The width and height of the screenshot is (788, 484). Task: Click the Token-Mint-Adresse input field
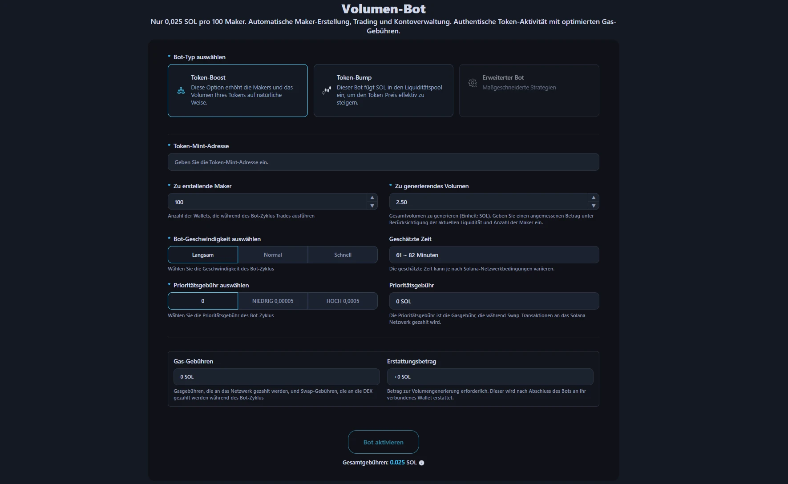pos(383,162)
